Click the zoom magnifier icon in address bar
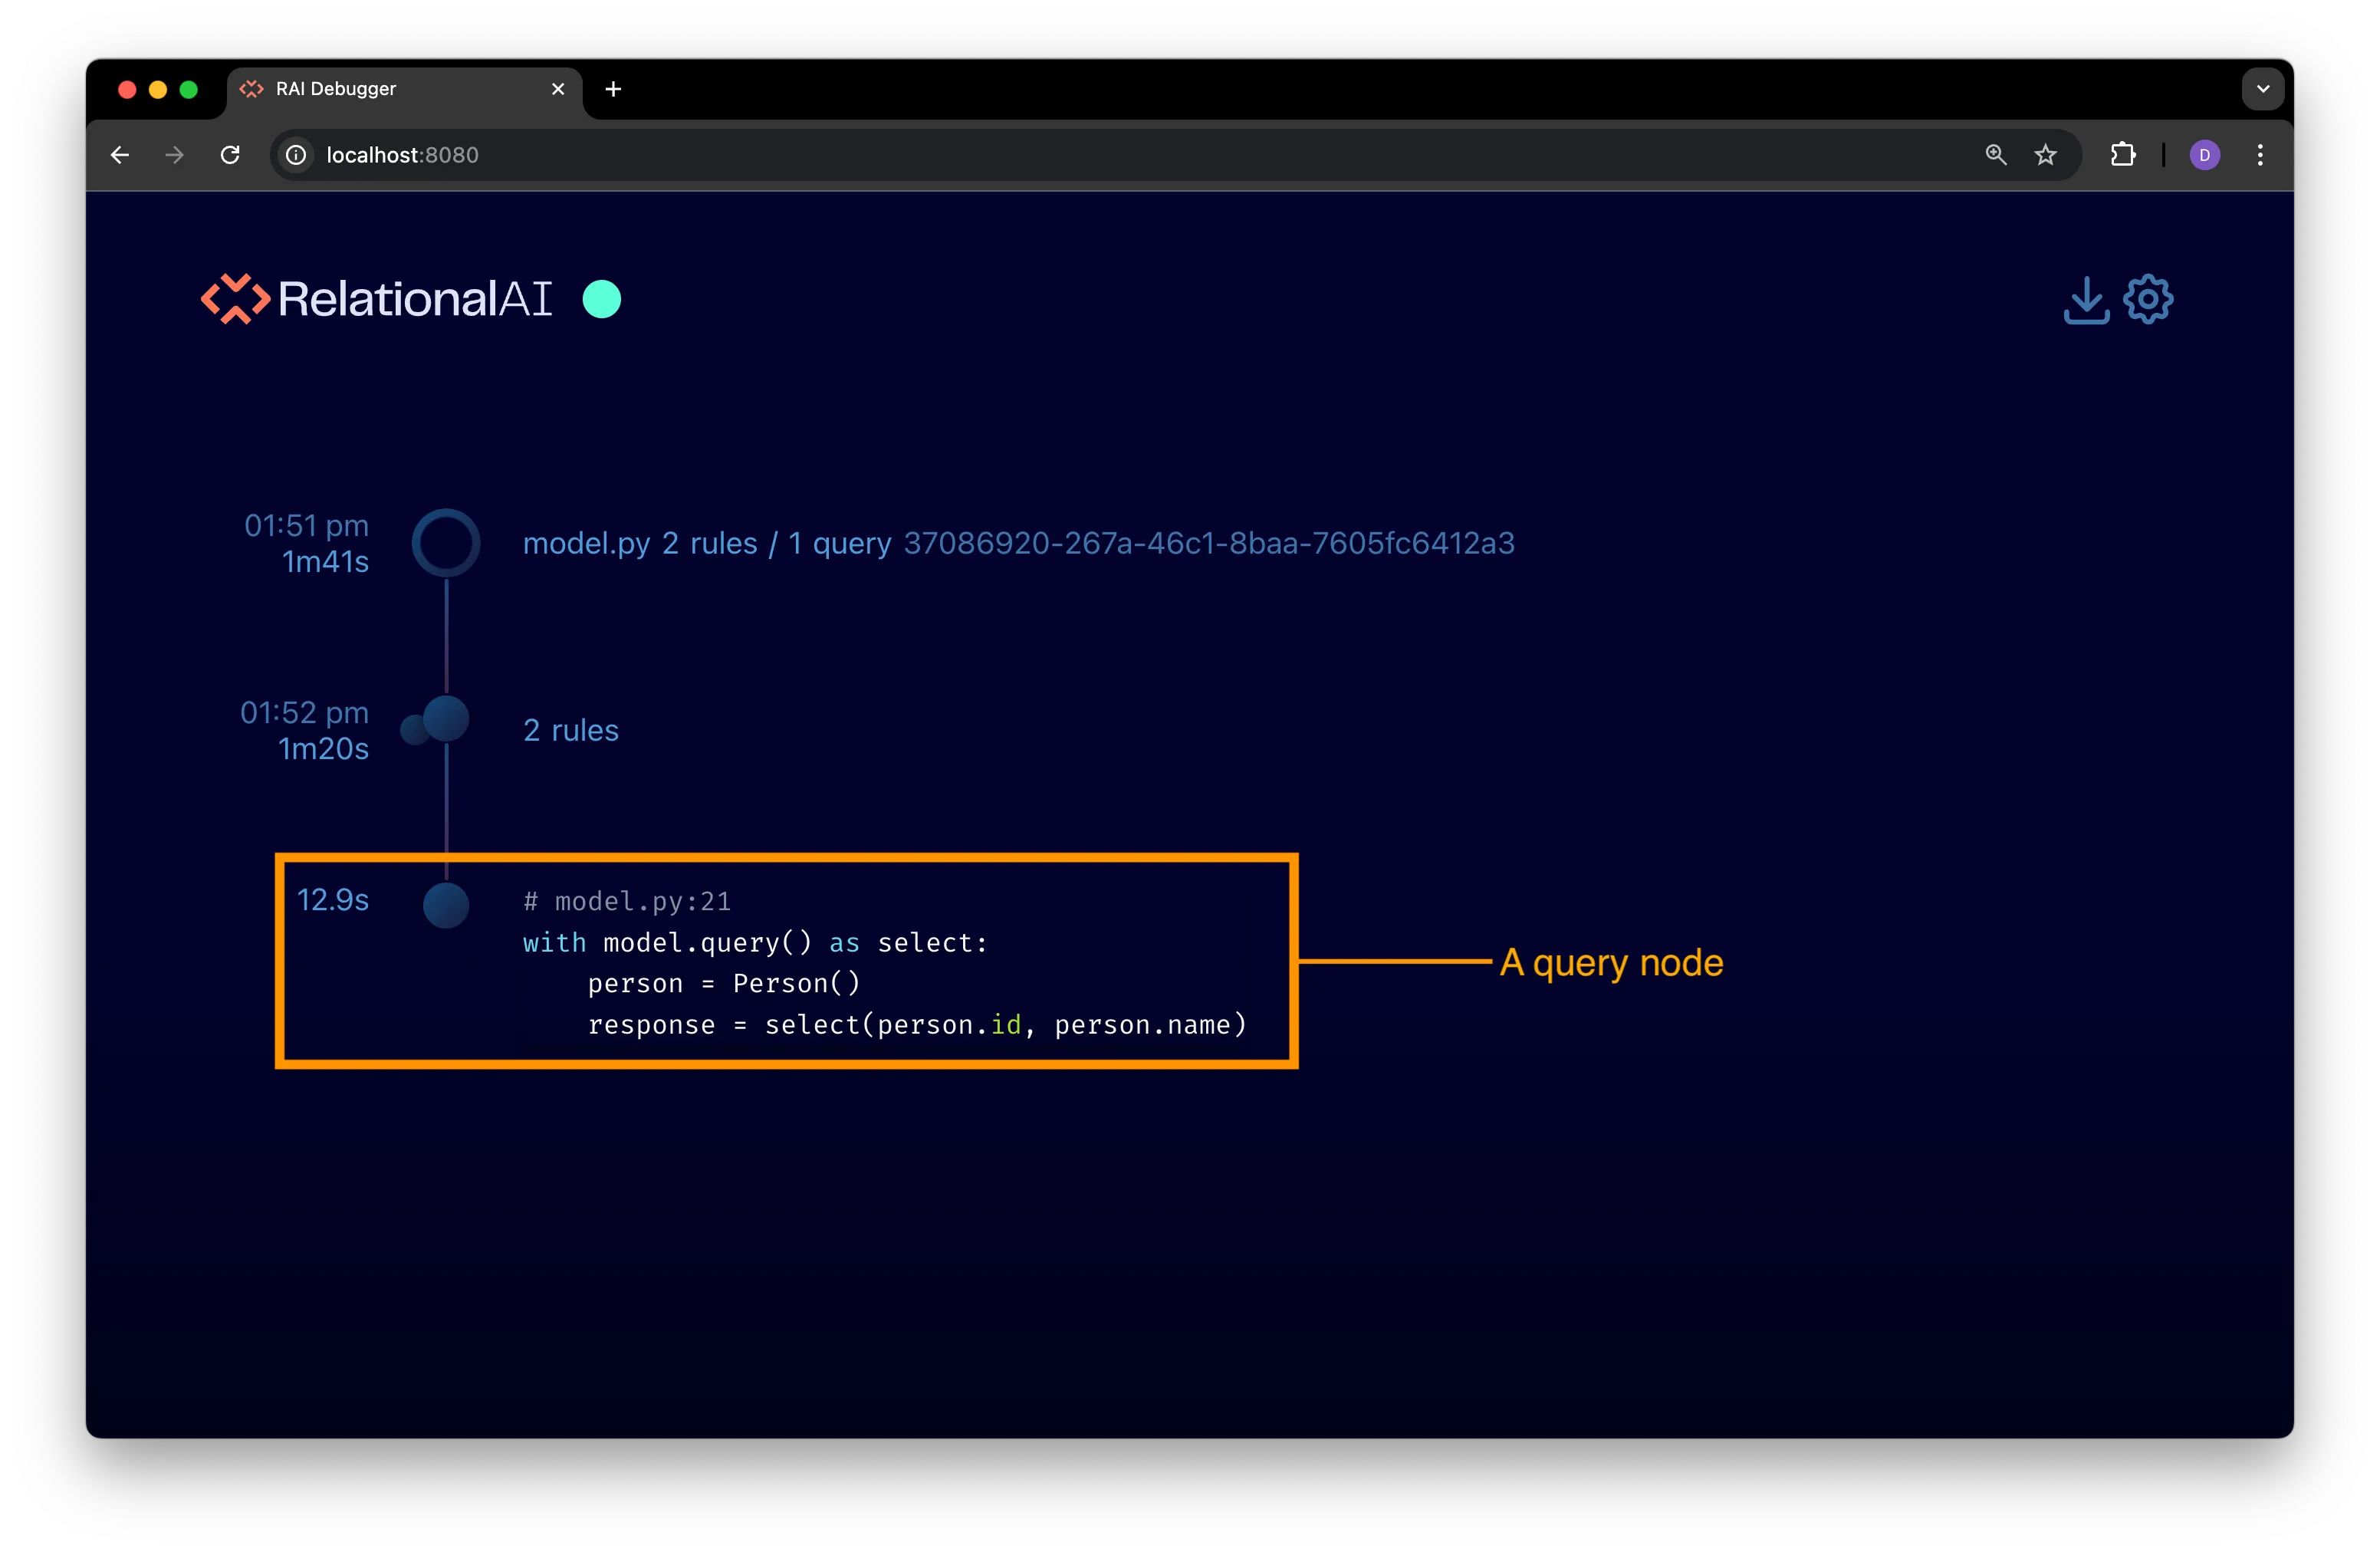The width and height of the screenshot is (2380, 1552). point(1995,155)
